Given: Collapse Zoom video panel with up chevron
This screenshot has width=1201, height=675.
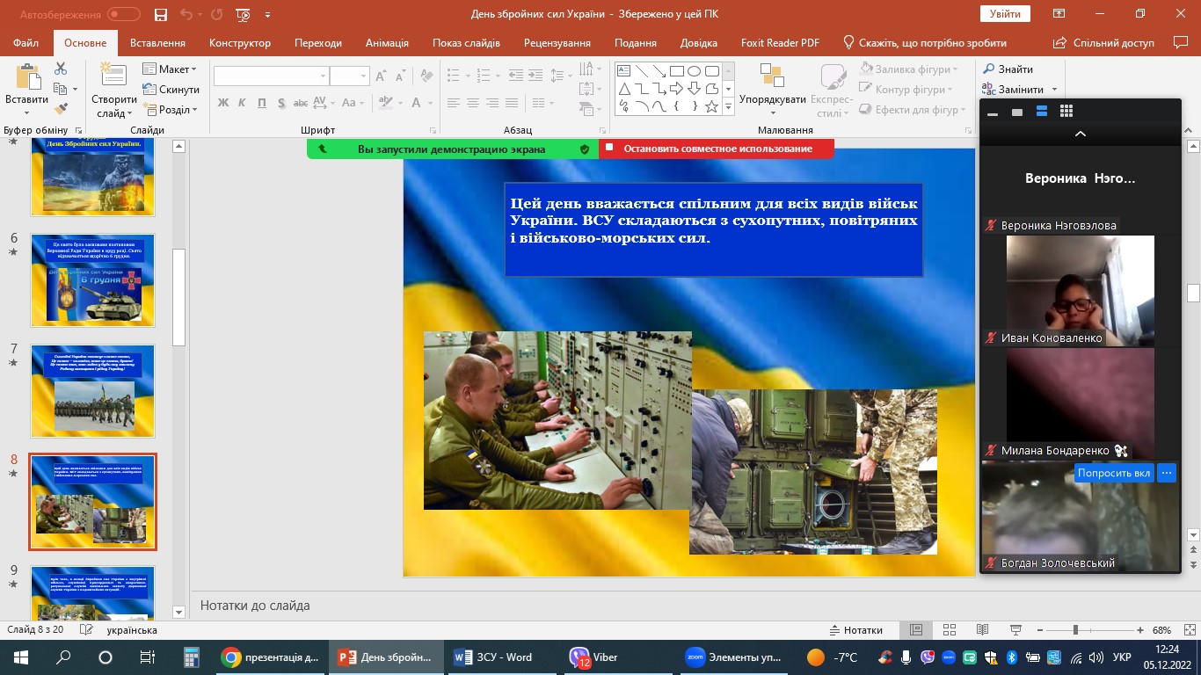Looking at the screenshot, I should [1081, 134].
